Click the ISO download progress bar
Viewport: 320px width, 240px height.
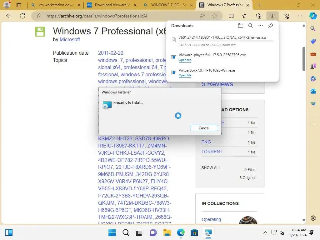(226, 41)
